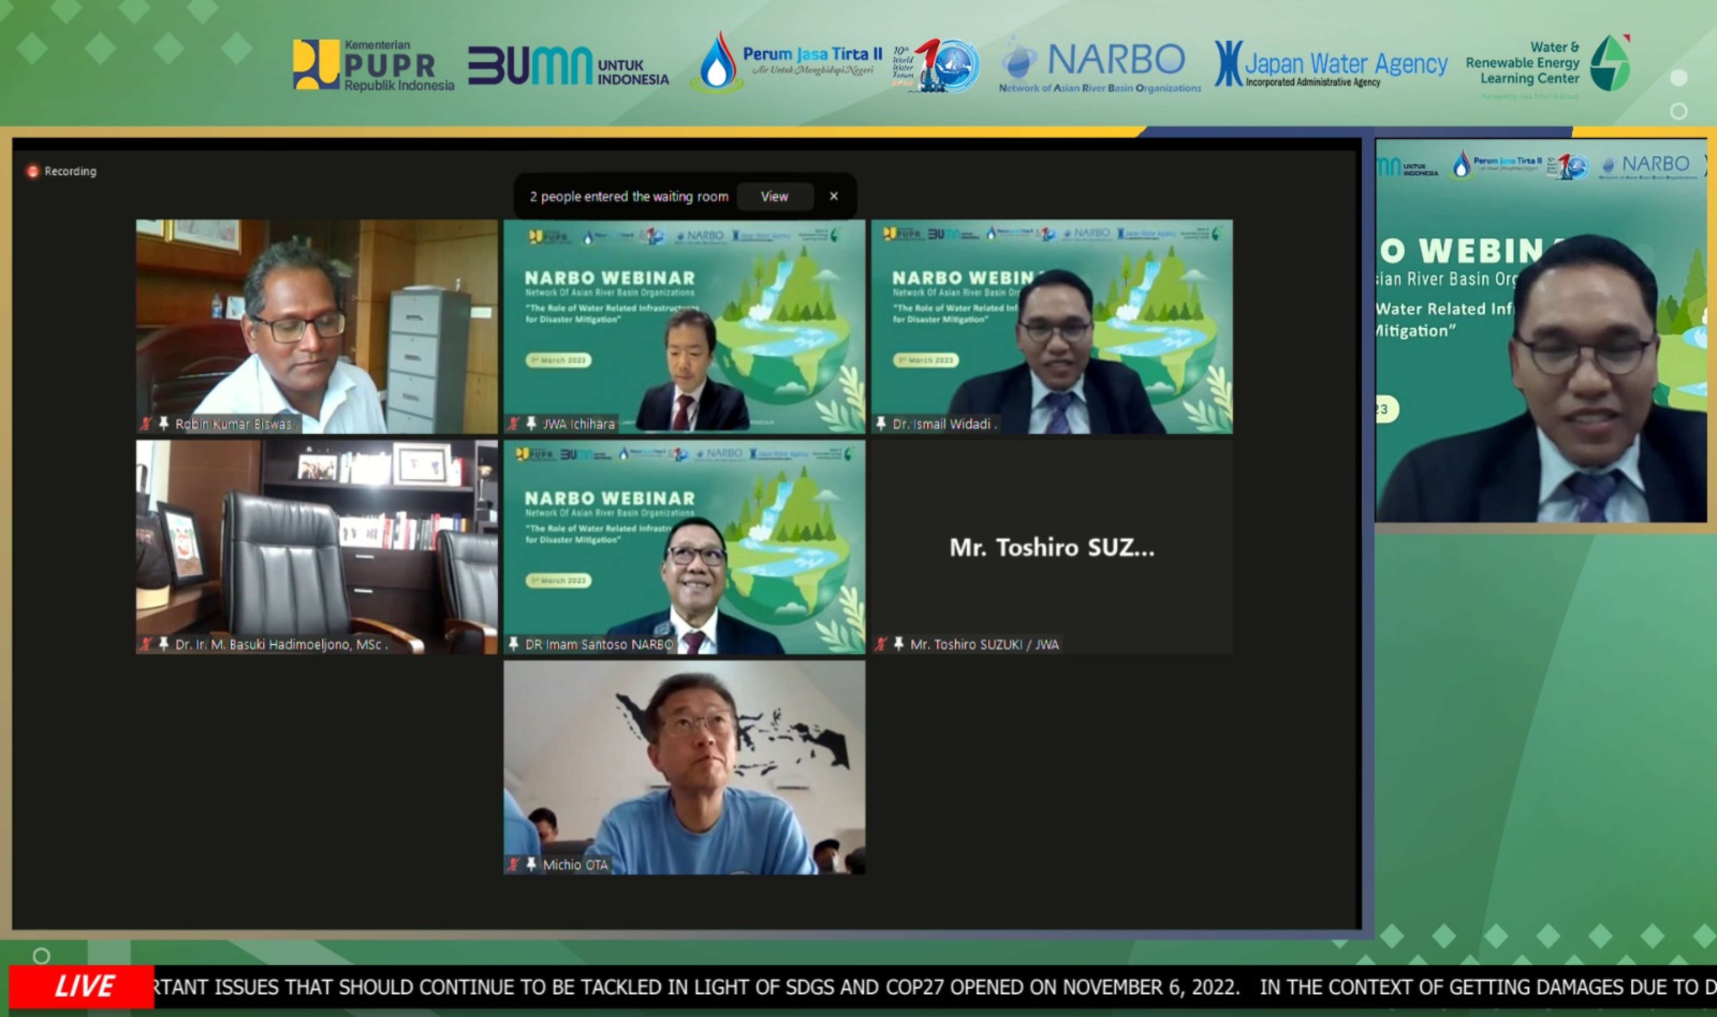This screenshot has height=1017, width=1717.
Task: Click muted mic icon on Dr. Basuki Hadimoeljono tile
Action: pos(146,644)
